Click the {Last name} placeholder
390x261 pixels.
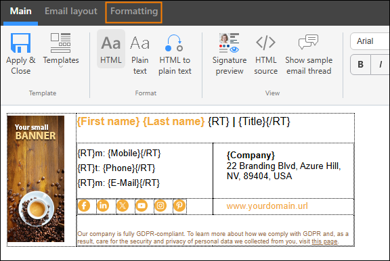pyautogui.click(x=174, y=122)
